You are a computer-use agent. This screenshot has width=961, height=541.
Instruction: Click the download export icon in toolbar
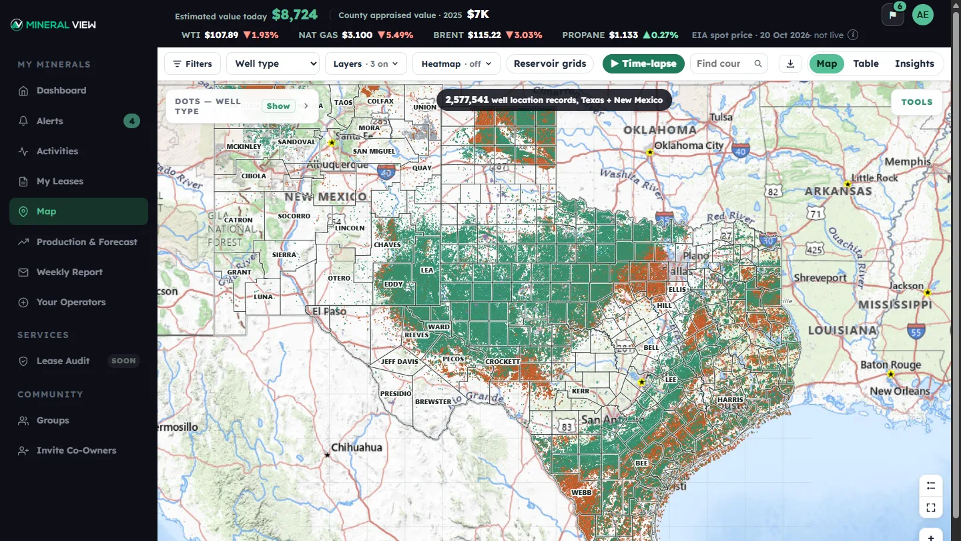pos(790,63)
